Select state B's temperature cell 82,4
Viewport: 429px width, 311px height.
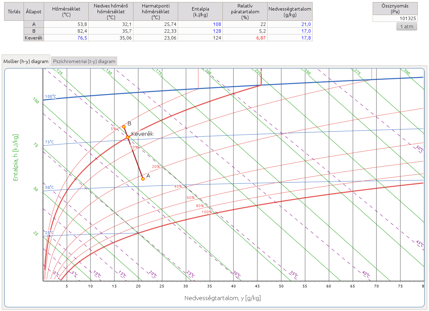tap(66, 31)
